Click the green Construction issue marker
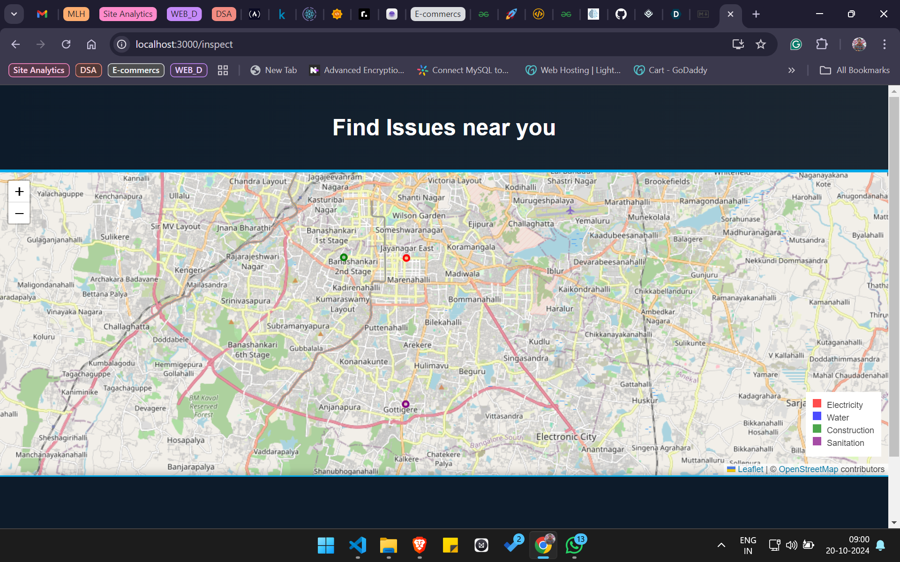 344,257
